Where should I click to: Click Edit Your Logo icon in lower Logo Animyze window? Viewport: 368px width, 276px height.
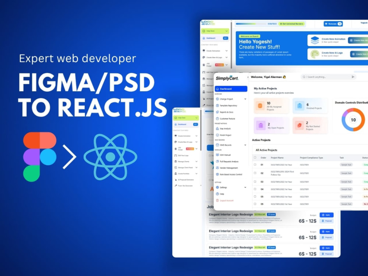pyautogui.click(x=176, y=155)
